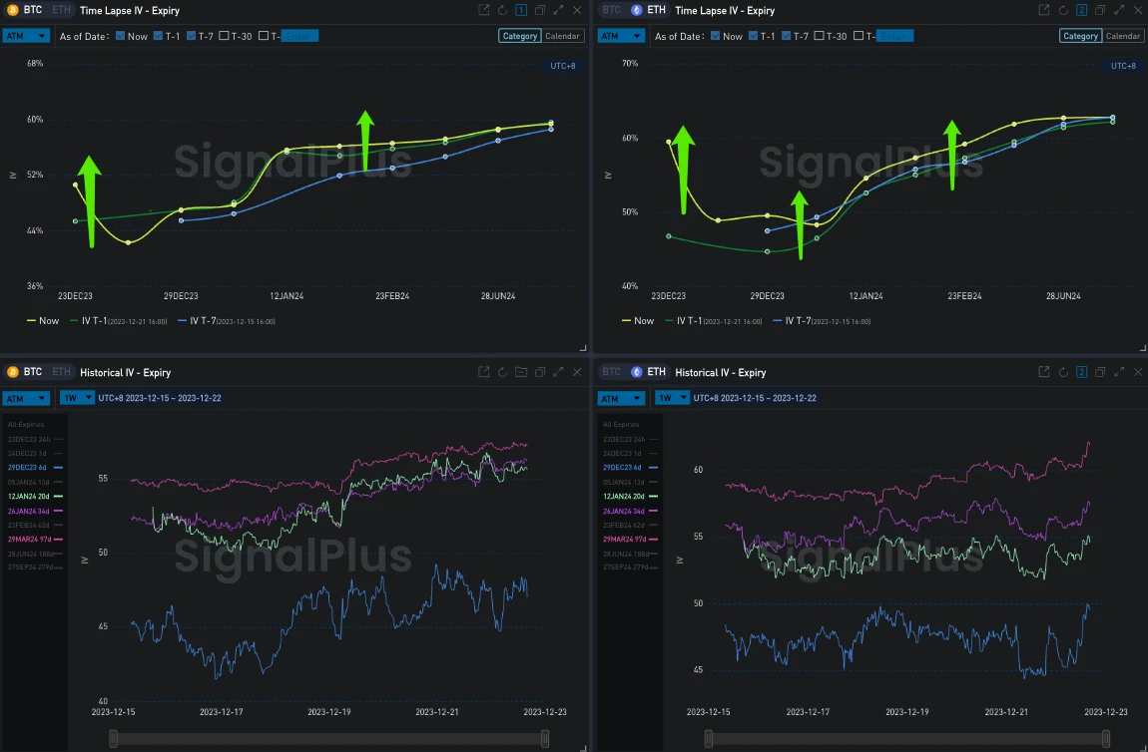Uncheck the Now checkbox in BTC Time Lapse panel
Image resolution: width=1148 pixels, height=752 pixels.
121,36
